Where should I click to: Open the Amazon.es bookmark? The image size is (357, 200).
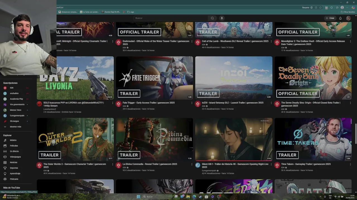coord(68,12)
